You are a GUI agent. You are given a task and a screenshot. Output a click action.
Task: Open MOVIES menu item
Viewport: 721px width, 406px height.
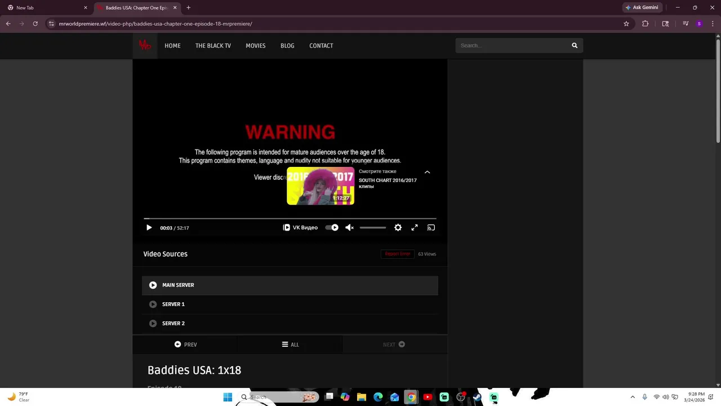(255, 46)
